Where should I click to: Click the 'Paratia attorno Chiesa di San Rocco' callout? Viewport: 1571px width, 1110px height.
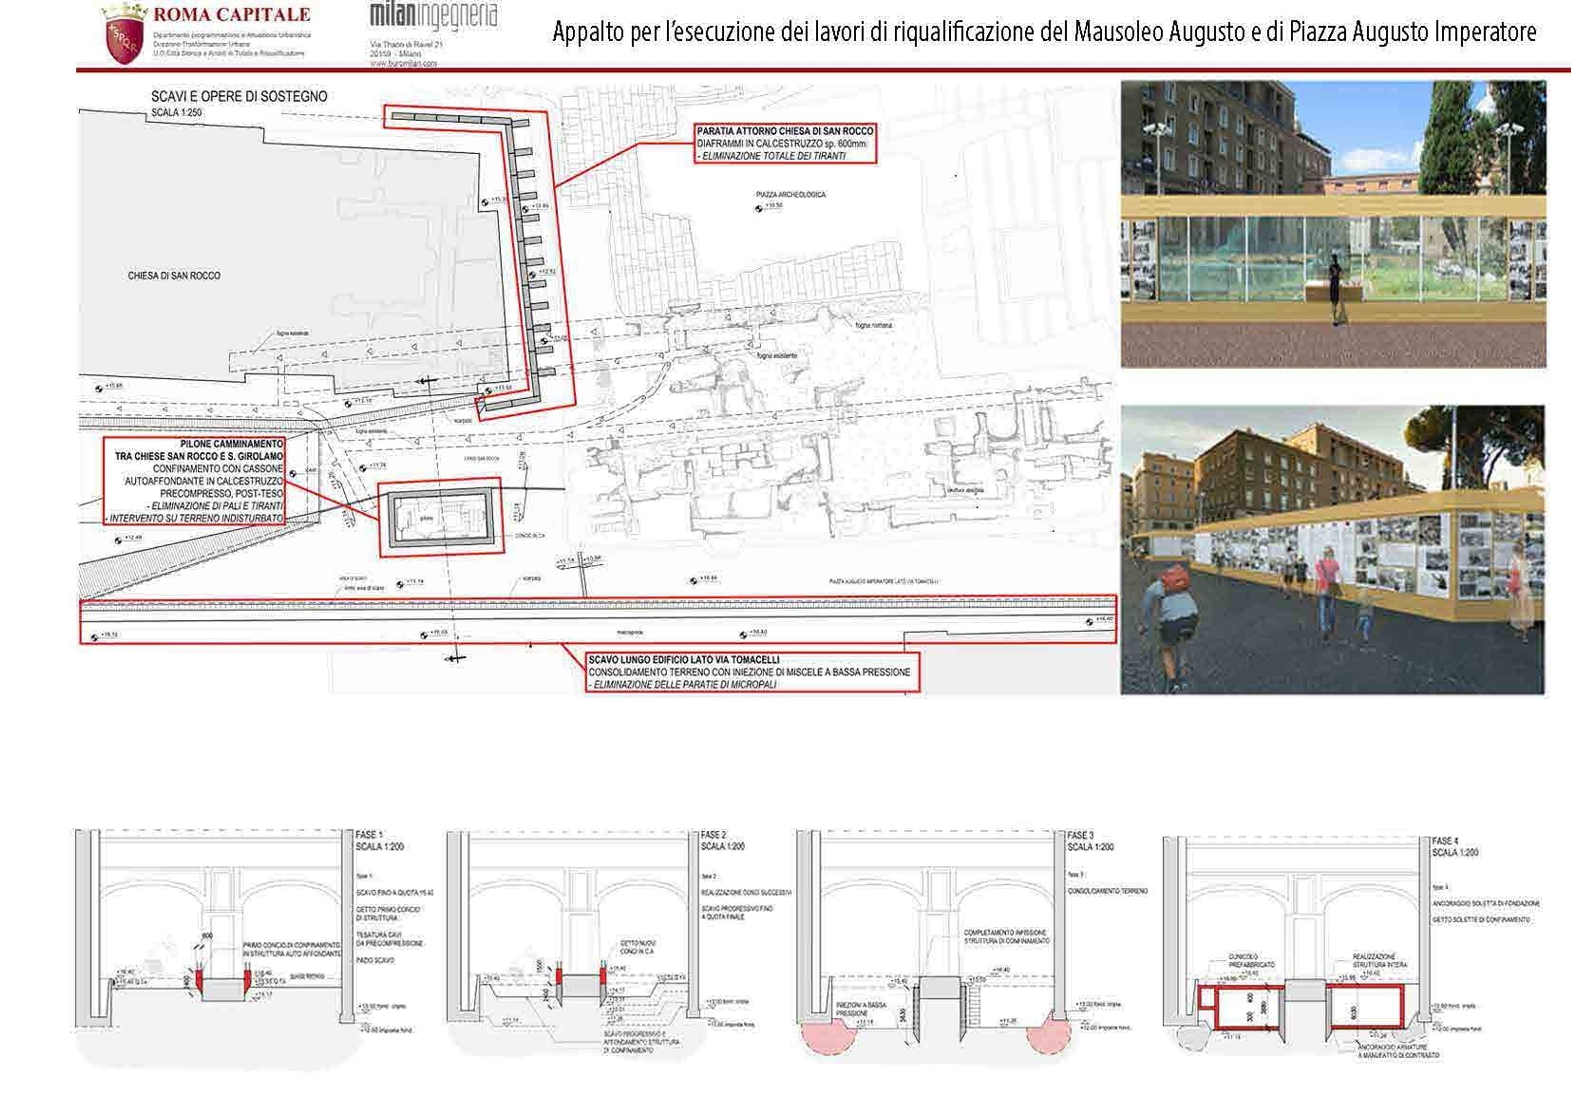pos(785,144)
